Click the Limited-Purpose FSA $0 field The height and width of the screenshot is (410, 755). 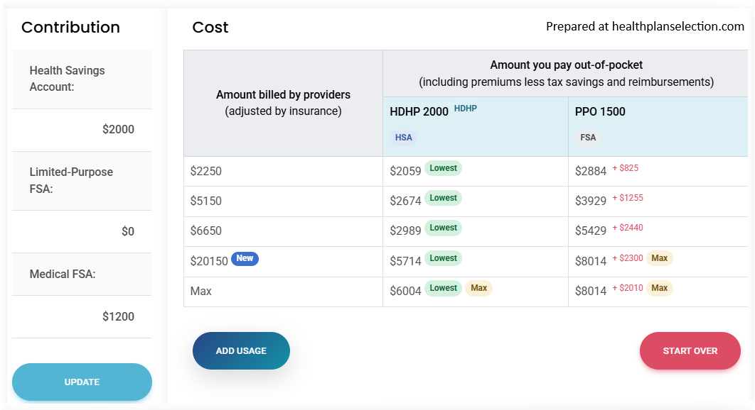click(82, 232)
